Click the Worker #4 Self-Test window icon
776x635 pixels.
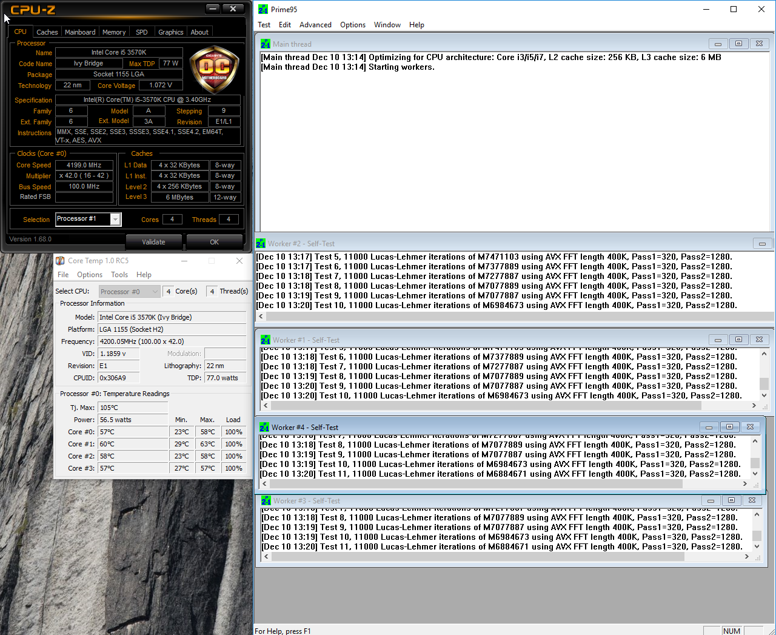pyautogui.click(x=264, y=427)
